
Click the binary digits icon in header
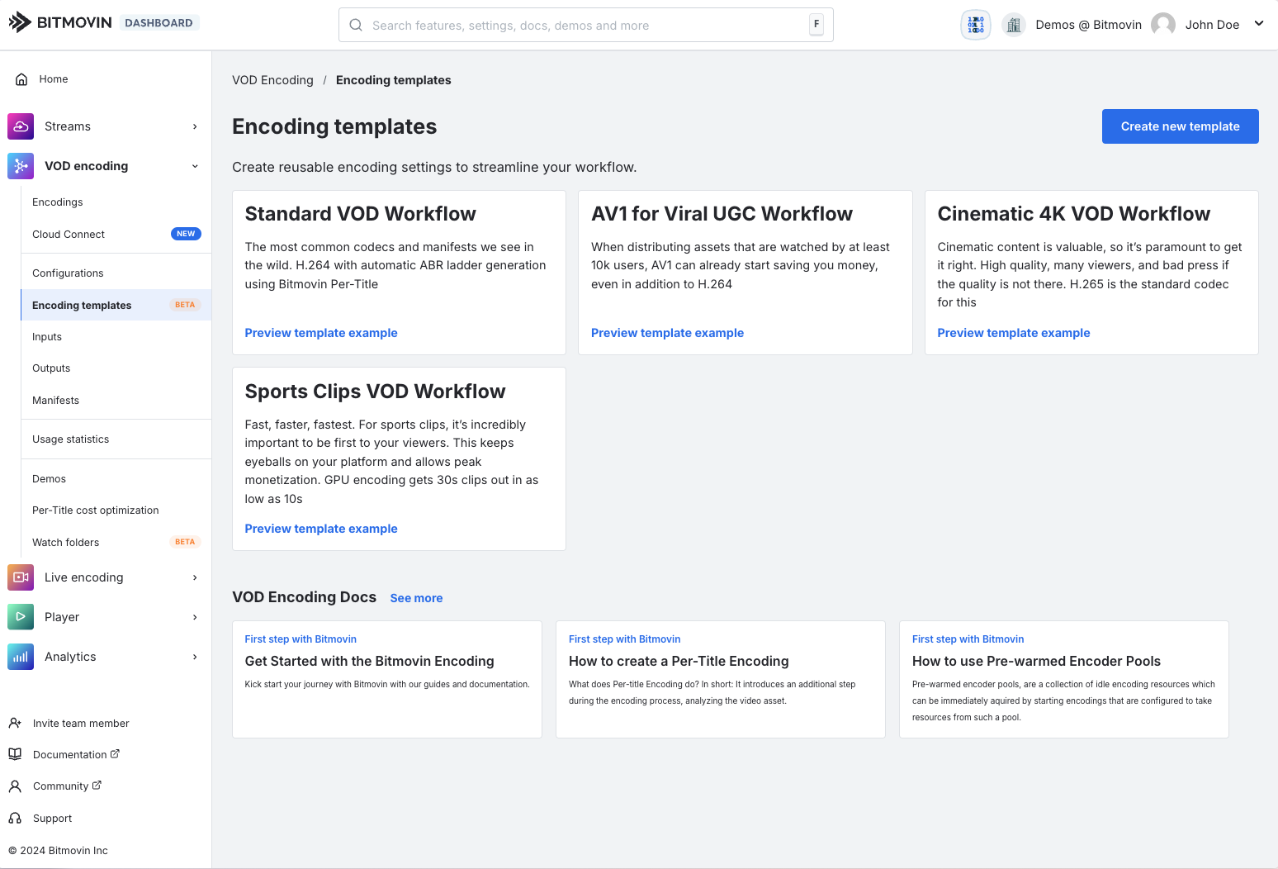click(x=976, y=25)
